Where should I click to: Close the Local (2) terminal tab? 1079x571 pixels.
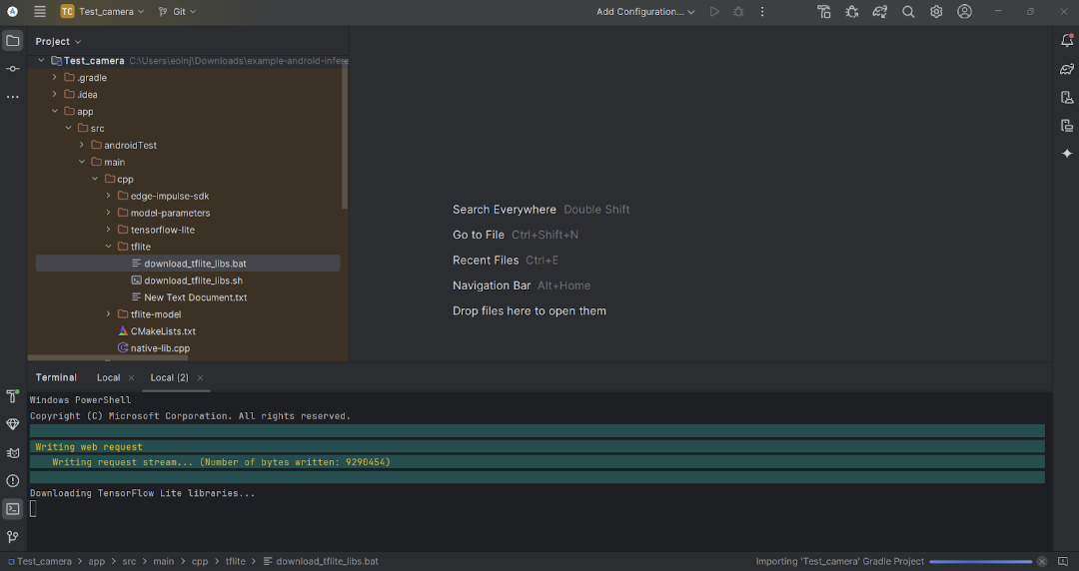coord(200,378)
